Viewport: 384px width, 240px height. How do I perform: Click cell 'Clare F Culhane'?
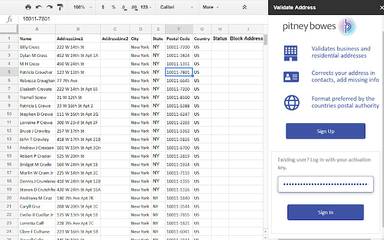pyautogui.click(x=37, y=232)
